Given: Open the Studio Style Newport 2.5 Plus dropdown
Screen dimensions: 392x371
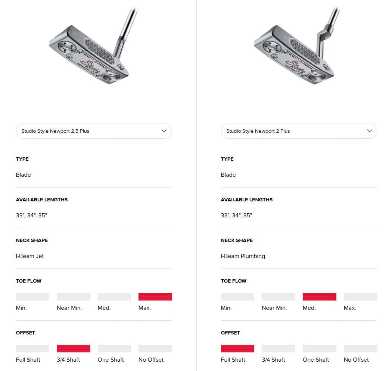Looking at the screenshot, I should 94,131.
